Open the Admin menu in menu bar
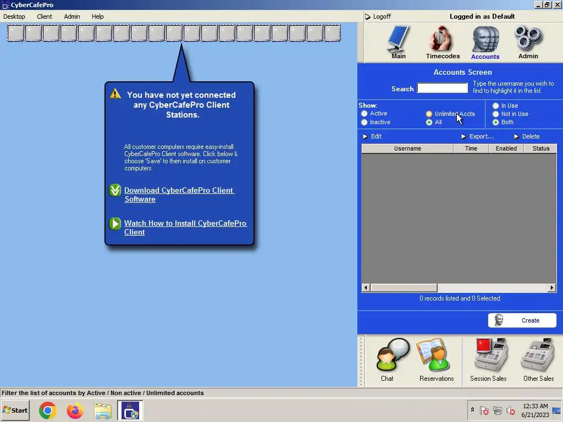 pos(72,16)
